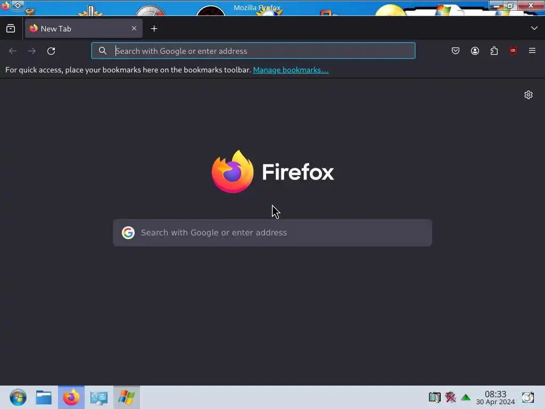The width and height of the screenshot is (545, 409).
Task: Open the system settings taskbar icon
Action: (98, 397)
